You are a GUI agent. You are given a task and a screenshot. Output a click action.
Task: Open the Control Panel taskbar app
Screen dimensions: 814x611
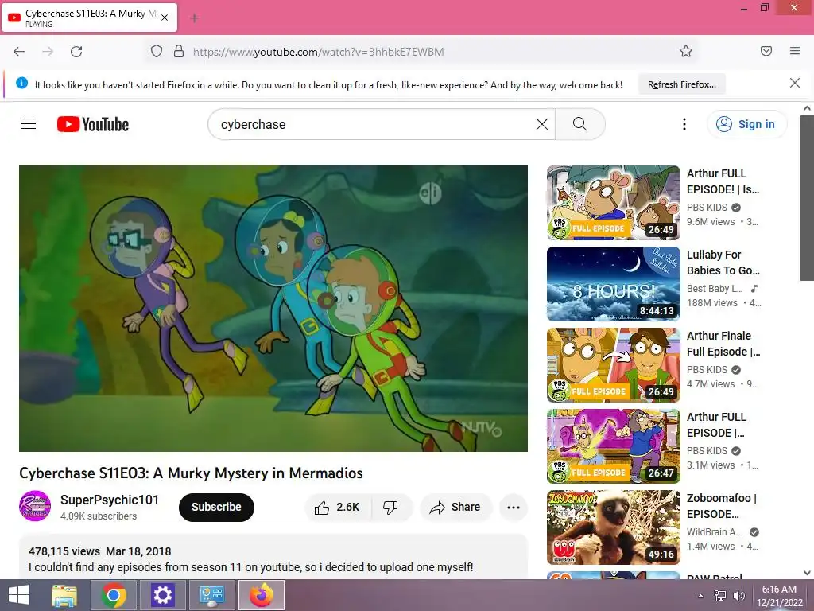211,595
